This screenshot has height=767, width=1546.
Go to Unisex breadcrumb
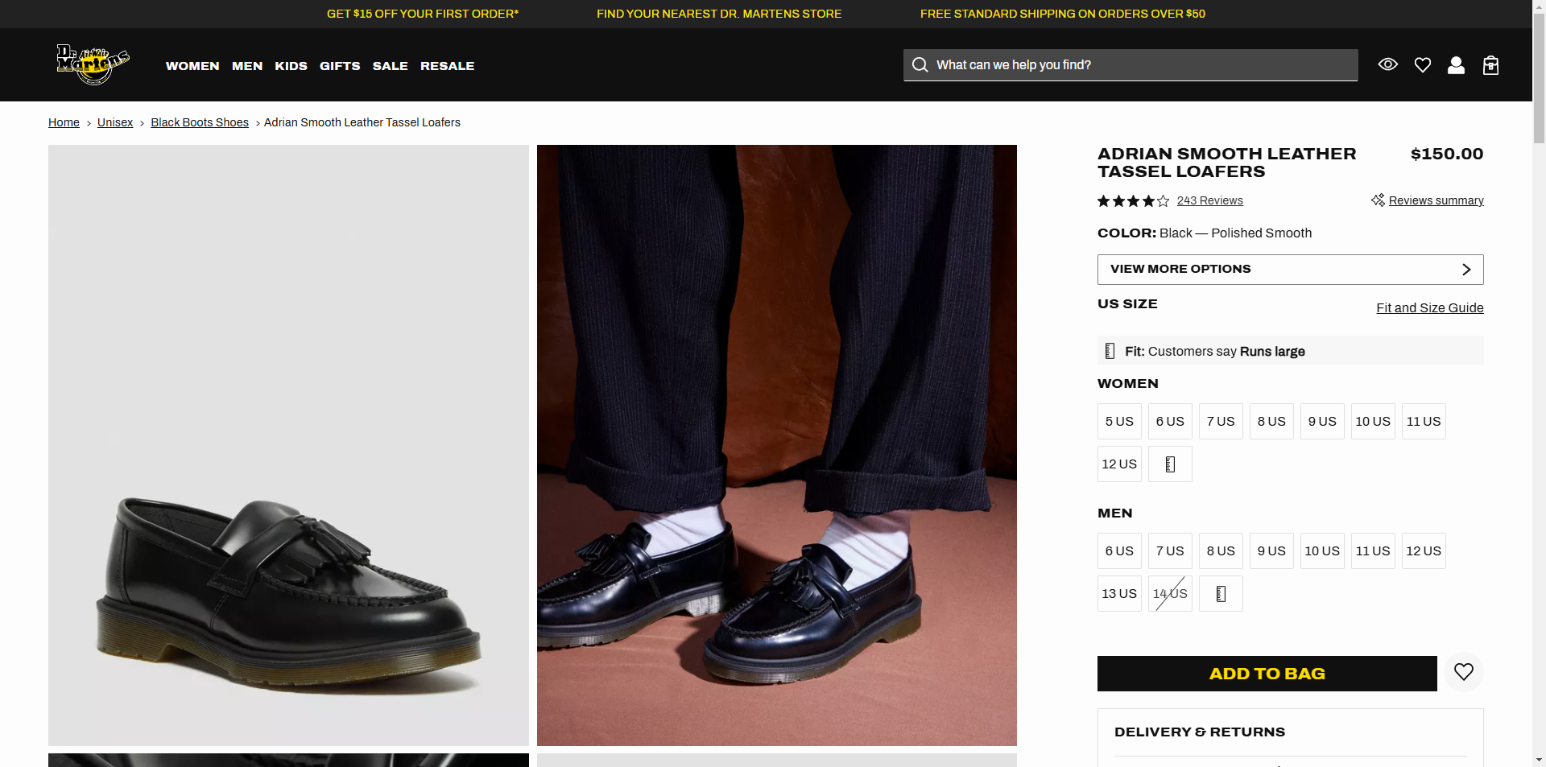(115, 122)
